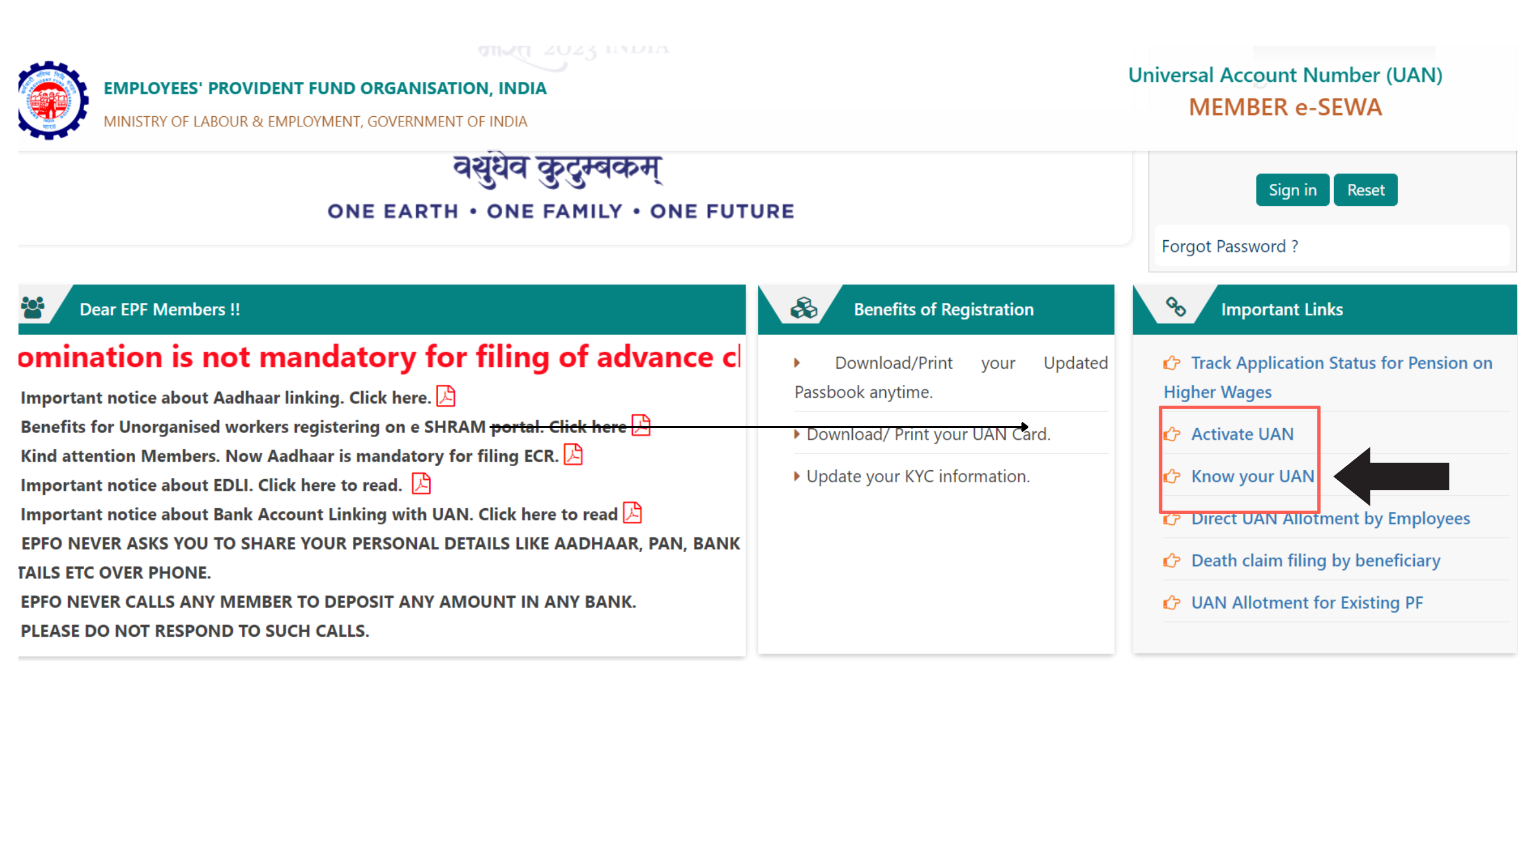Click Bank Account Linking with UAN notice

pyautogui.click(x=319, y=514)
